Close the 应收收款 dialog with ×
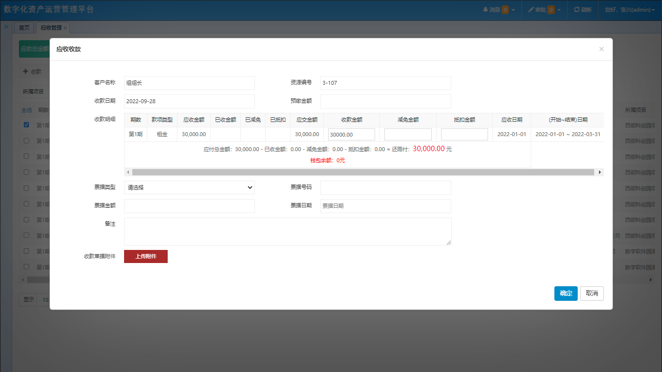This screenshot has width=662, height=372. pos(601,49)
